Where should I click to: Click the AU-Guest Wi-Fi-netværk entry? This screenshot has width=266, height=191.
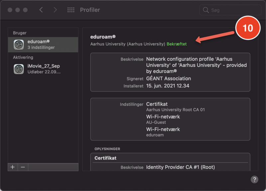point(163,119)
